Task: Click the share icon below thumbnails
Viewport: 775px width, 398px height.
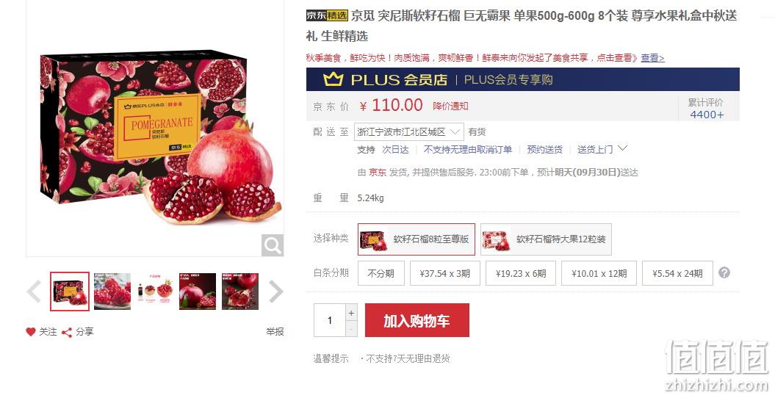Action: click(67, 333)
